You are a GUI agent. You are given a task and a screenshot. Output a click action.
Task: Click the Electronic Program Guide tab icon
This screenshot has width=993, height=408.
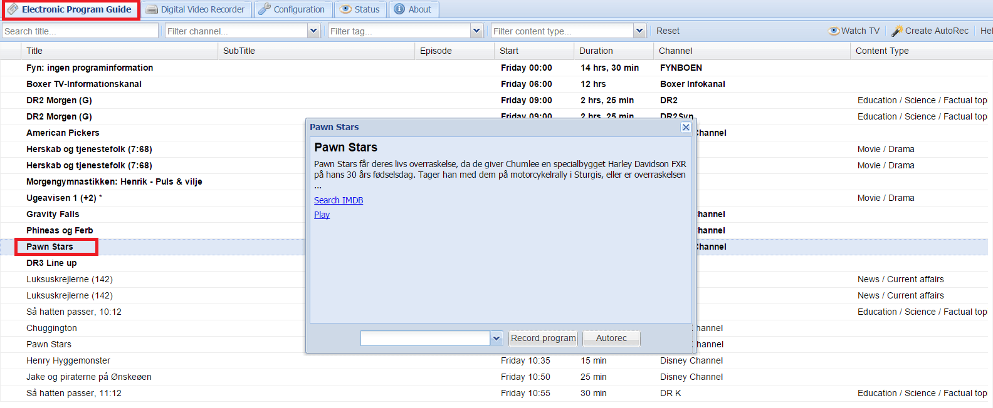coord(12,9)
